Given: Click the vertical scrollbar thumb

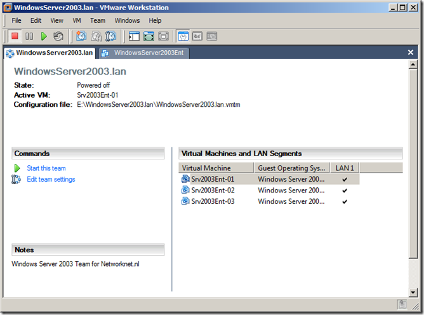Looking at the screenshot, I should (x=413, y=164).
